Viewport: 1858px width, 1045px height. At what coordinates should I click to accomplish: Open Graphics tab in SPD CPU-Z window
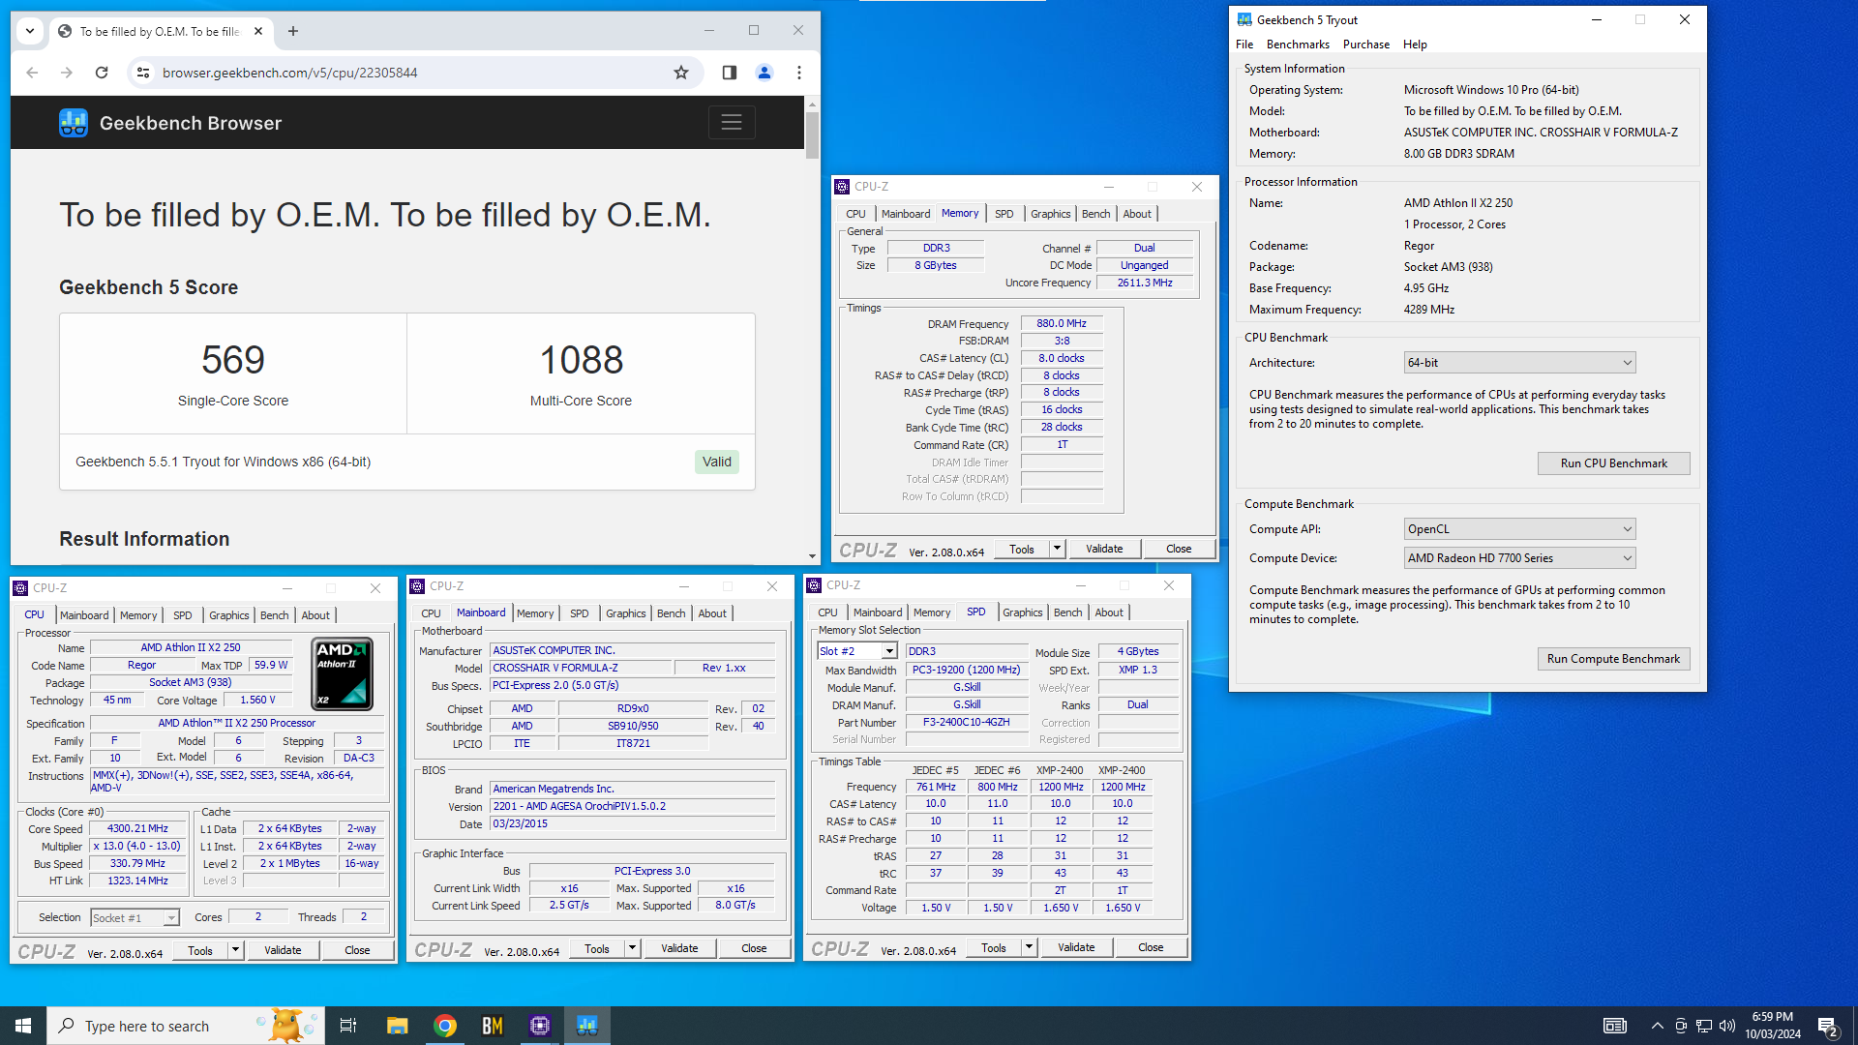[1022, 612]
